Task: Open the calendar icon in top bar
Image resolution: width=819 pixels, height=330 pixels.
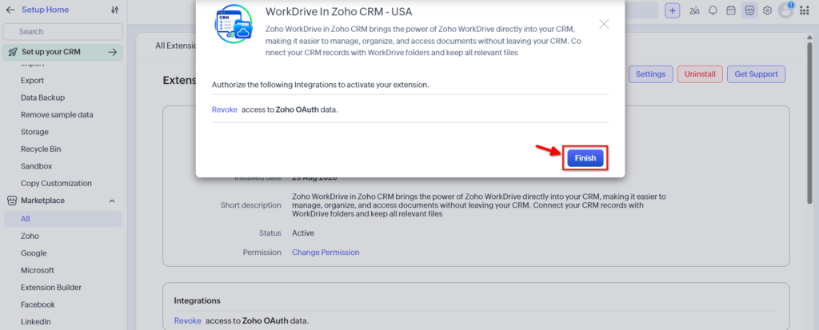Action: coord(731,10)
